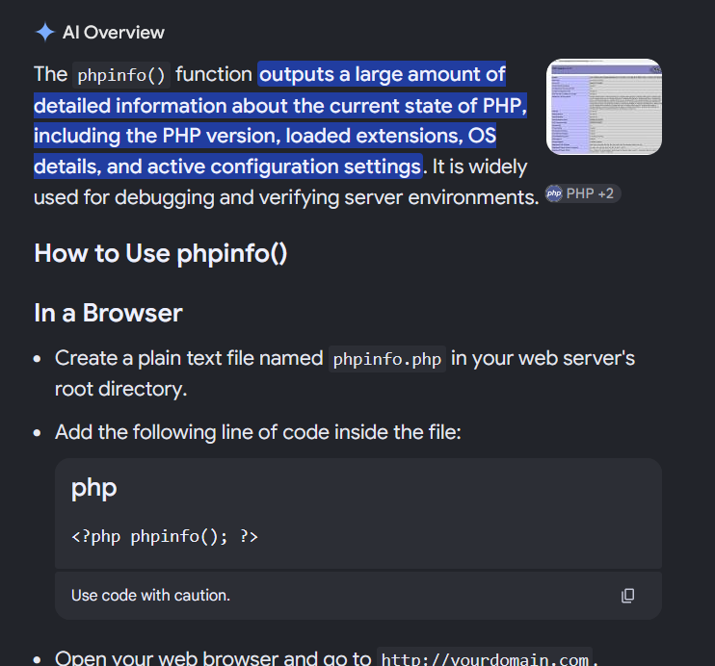Click the word 'function' after phpinfo()
Image resolution: width=715 pixels, height=666 pixels.
coord(214,74)
